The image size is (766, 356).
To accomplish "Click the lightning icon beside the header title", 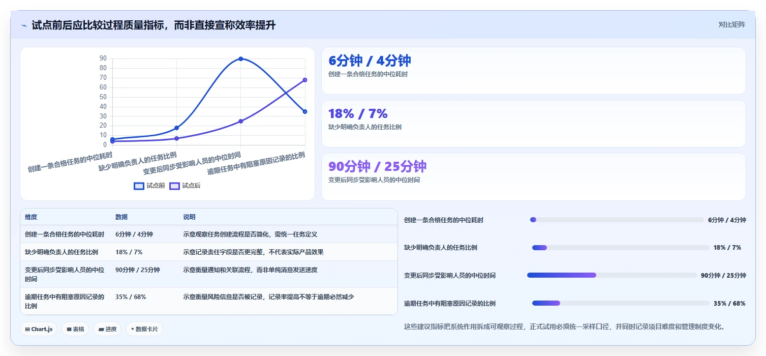I will pyautogui.click(x=24, y=25).
